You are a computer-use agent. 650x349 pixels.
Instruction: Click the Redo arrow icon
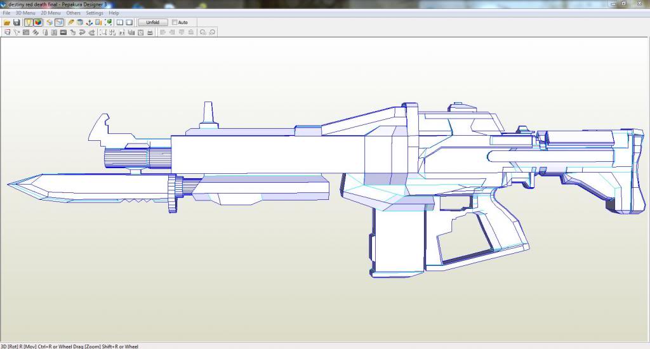[x=91, y=32]
